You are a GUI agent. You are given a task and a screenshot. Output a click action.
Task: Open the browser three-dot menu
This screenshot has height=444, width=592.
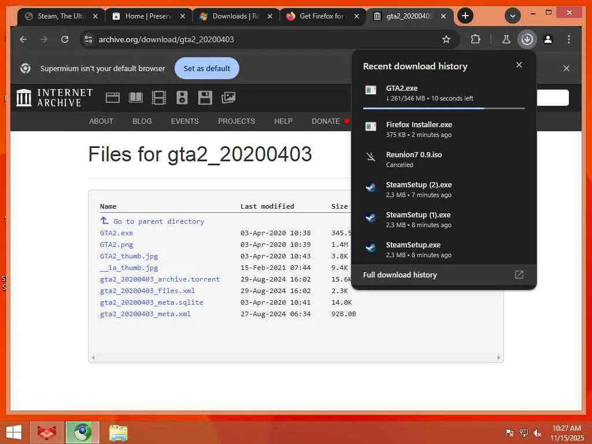click(569, 39)
